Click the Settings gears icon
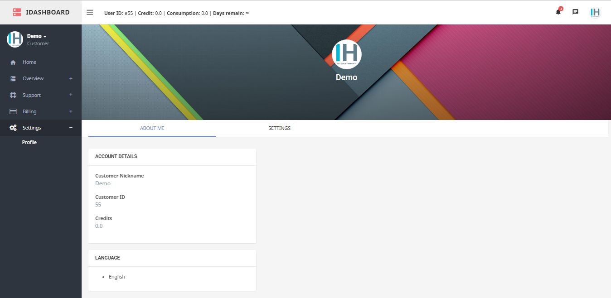 pyautogui.click(x=13, y=128)
